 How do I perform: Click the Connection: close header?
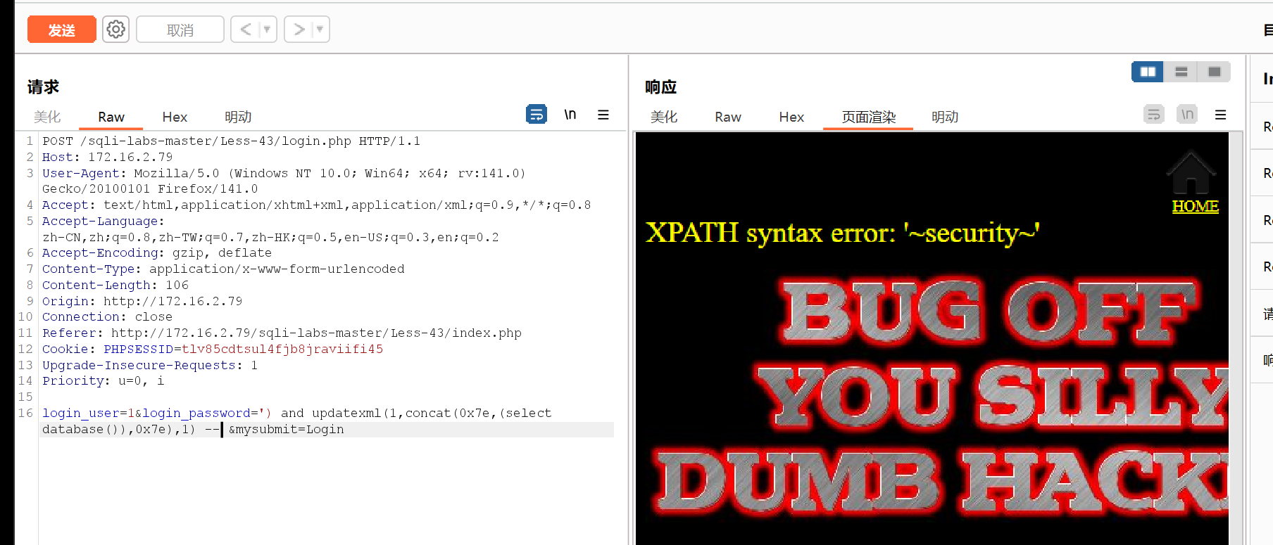tap(107, 316)
